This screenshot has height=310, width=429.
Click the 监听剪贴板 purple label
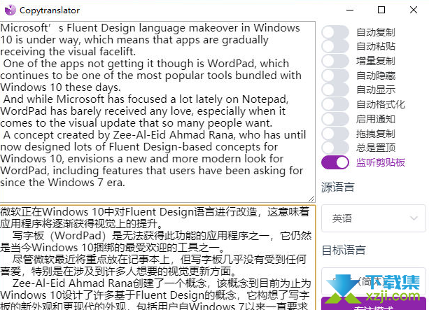click(x=381, y=162)
